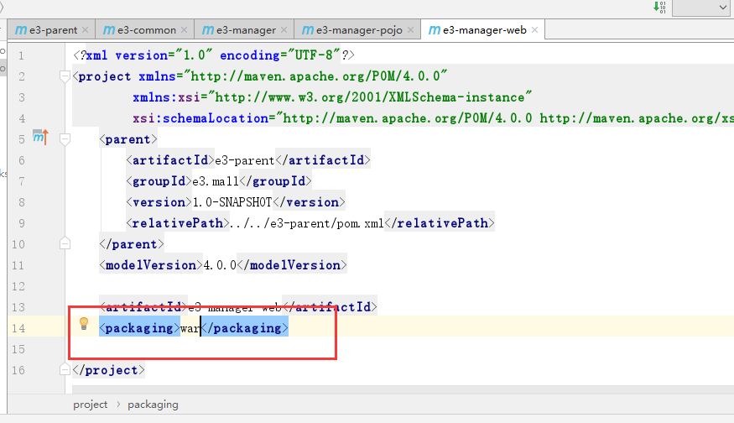Click the 'e3.mall' groupId value
The image size is (734, 423).
coord(216,181)
